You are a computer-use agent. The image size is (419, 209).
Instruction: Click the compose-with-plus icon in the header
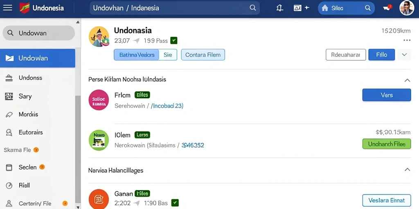click(x=301, y=8)
